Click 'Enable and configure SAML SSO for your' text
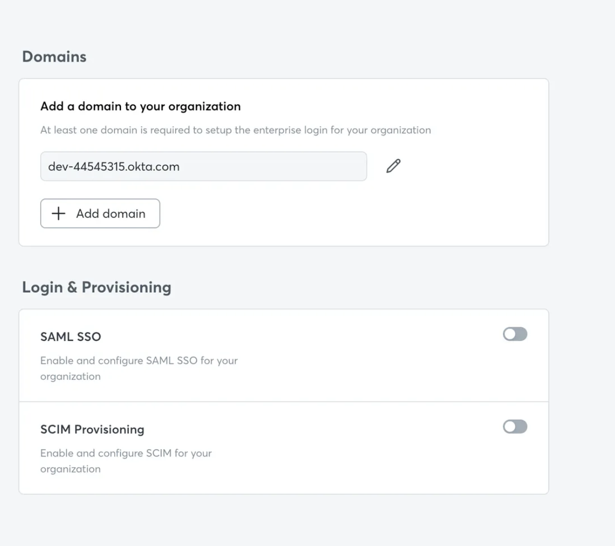The image size is (615, 546). tap(139, 361)
